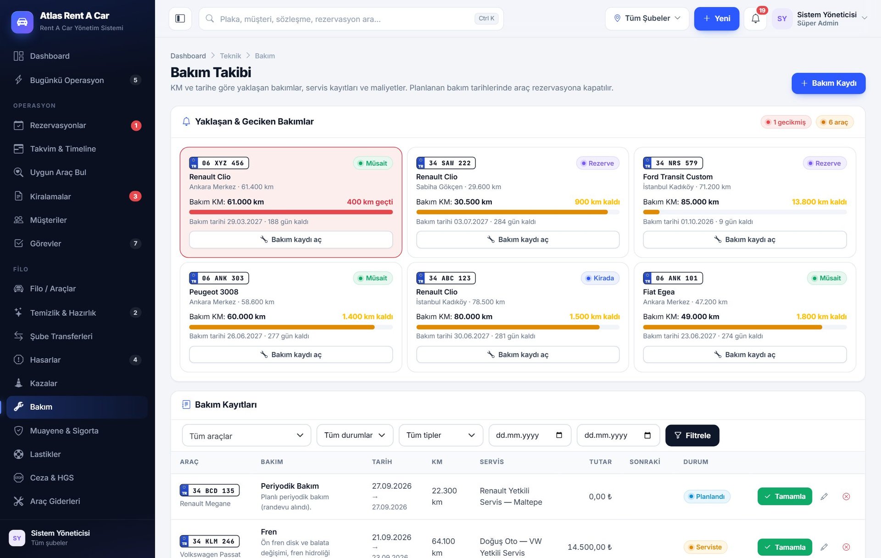This screenshot has width=881, height=558.
Task: Click Bakım kaydı aç for 06 ANK 303
Action: (x=291, y=355)
